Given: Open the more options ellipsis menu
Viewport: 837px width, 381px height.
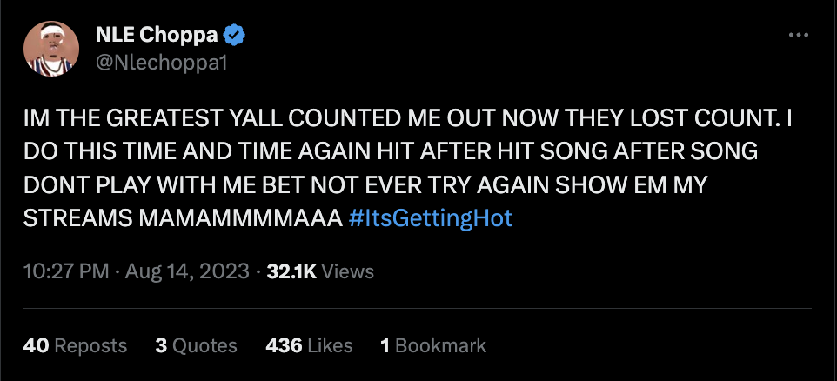Looking at the screenshot, I should 798,35.
